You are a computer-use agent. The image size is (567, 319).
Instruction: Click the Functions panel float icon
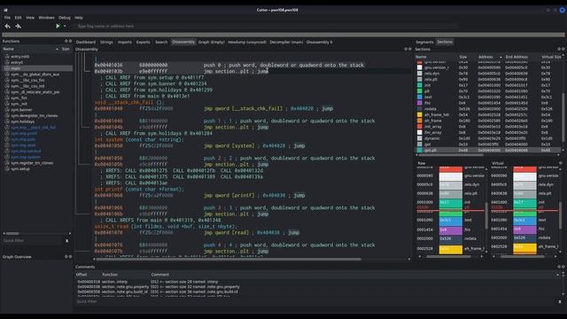point(66,42)
